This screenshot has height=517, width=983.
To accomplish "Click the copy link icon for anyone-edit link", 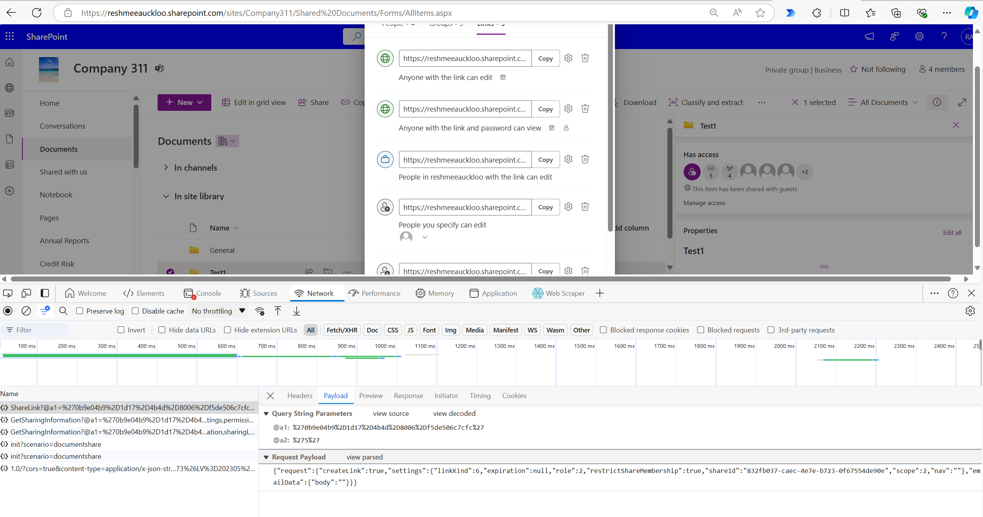I will pos(545,58).
